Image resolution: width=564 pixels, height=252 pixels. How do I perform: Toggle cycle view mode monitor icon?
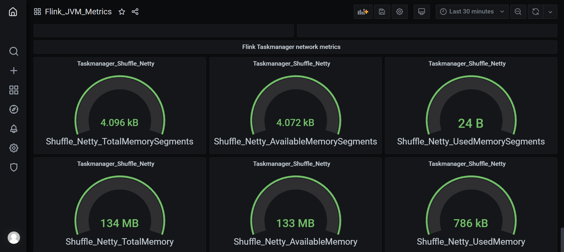(421, 12)
